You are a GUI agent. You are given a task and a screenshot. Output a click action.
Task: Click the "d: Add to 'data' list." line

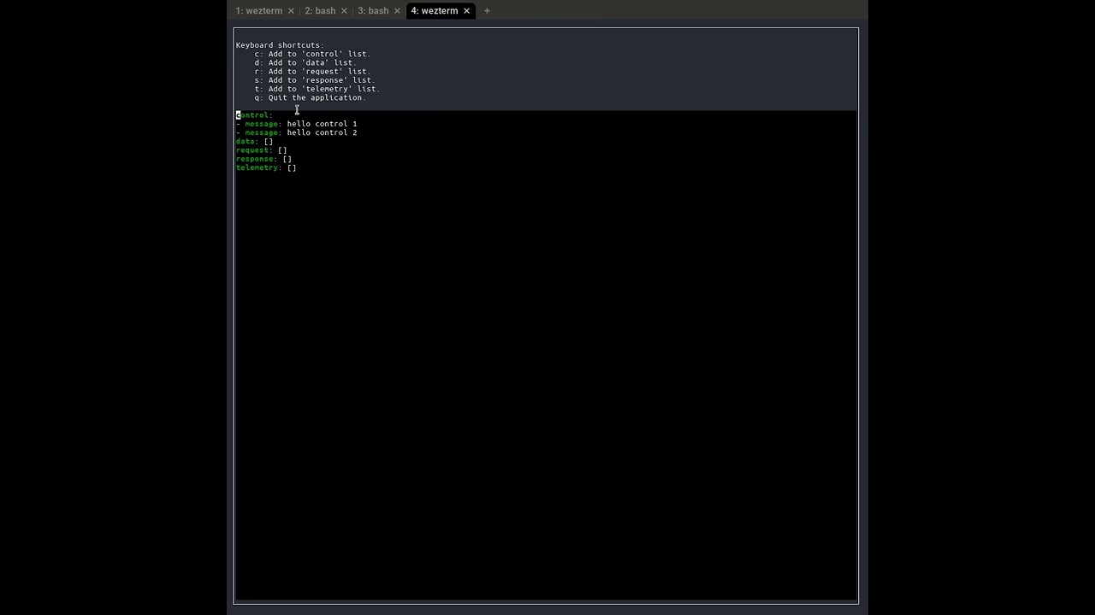pos(305,62)
